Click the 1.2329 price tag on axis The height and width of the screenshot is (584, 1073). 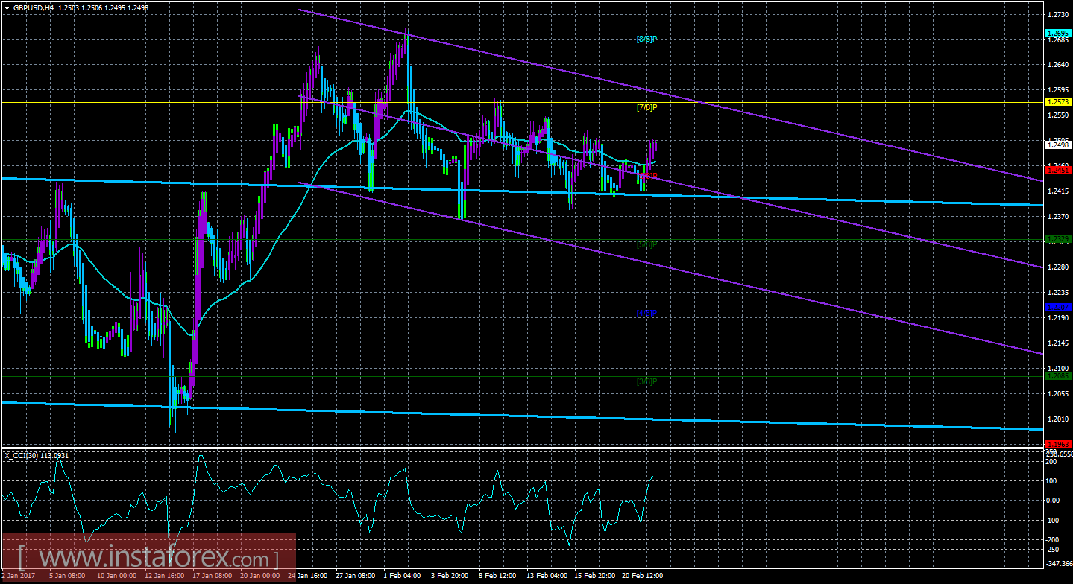[x=1058, y=239]
